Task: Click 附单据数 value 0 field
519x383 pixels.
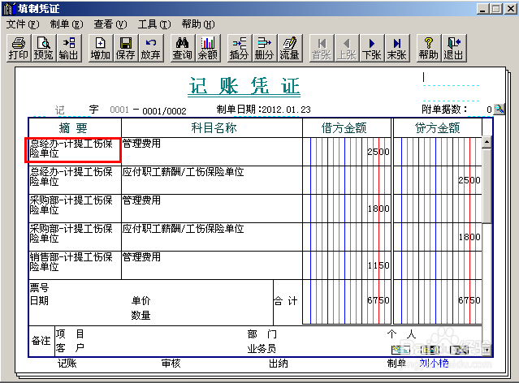Action: point(489,110)
